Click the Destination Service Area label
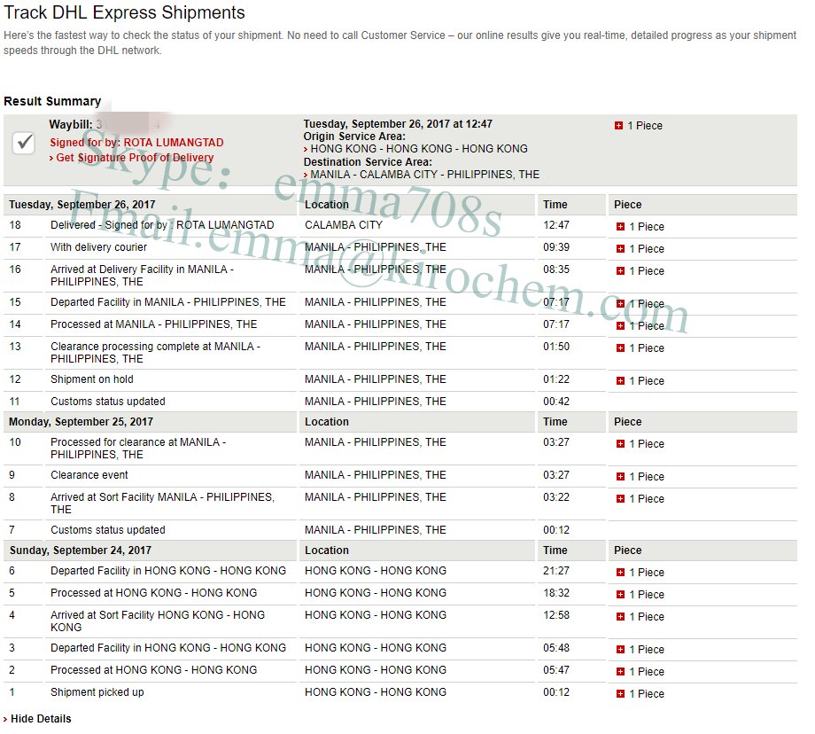Image resolution: width=815 pixels, height=734 pixels. coord(368,162)
